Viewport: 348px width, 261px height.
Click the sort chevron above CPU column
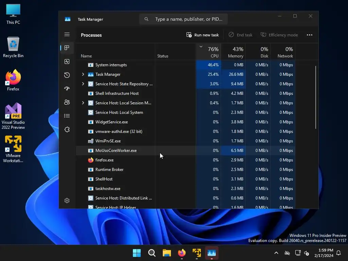pos(201,47)
